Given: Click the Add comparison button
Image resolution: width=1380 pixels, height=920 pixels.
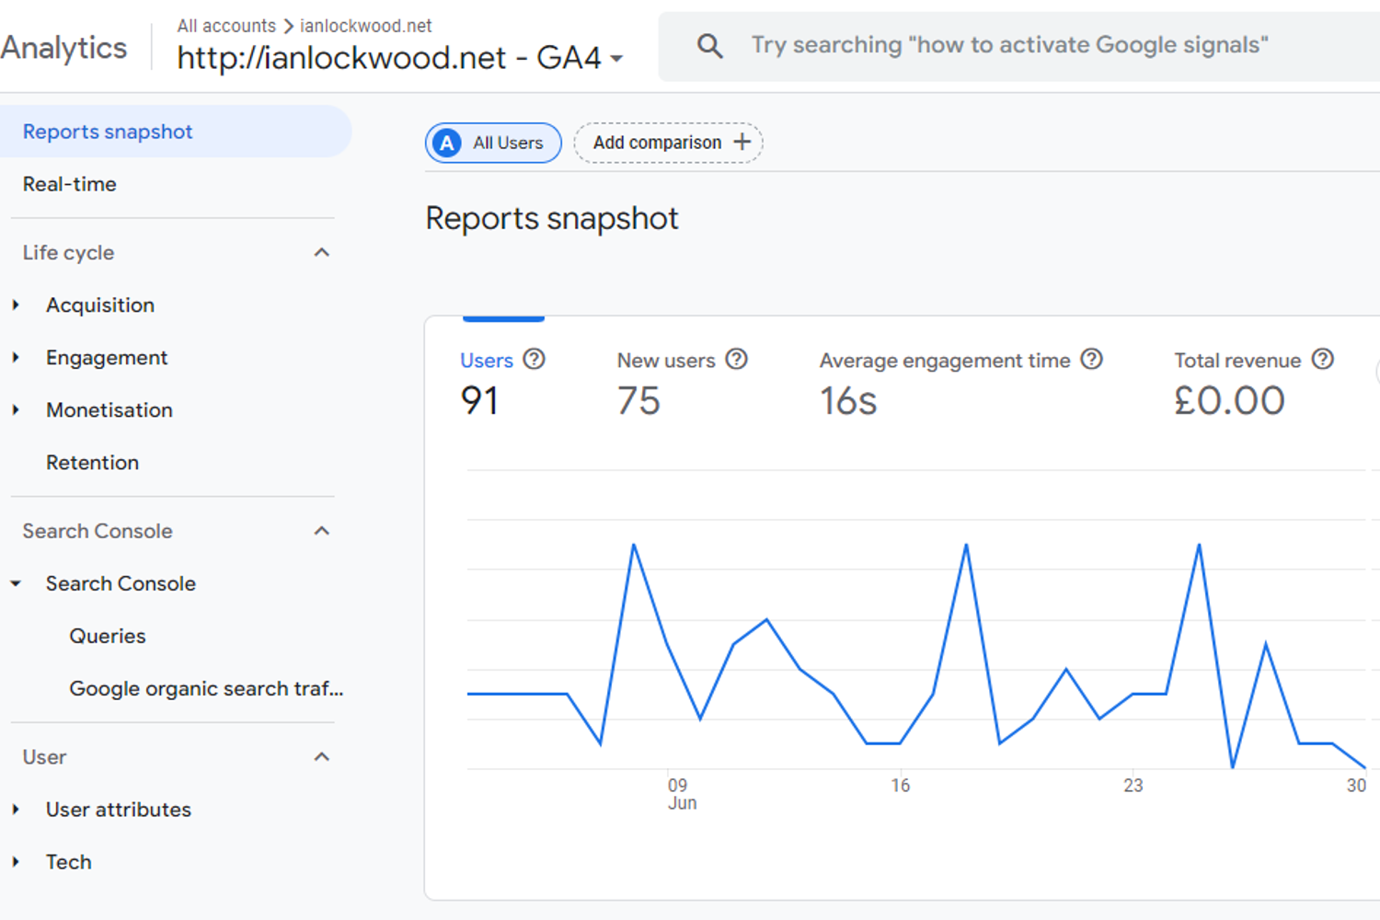Looking at the screenshot, I should click(657, 142).
